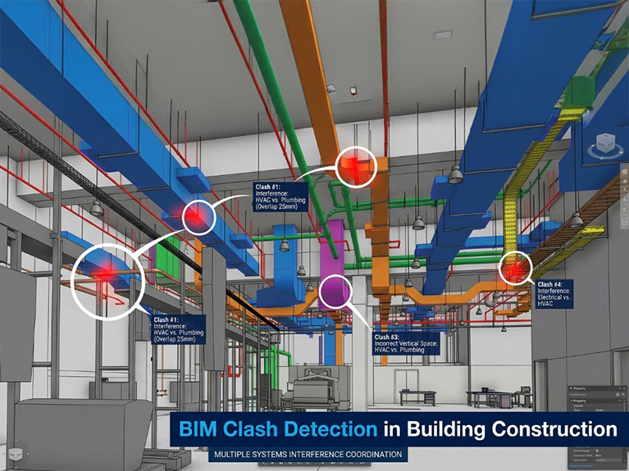The image size is (629, 471).
Task: Click the second icon in the right navigation bar
Action: point(625,181)
